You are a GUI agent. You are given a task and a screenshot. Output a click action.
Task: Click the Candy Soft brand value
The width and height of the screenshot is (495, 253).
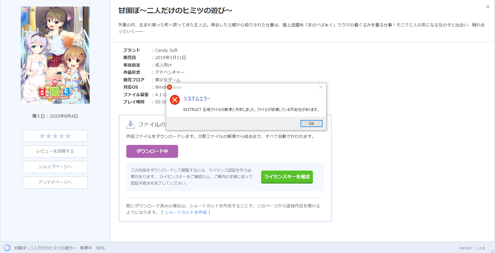click(x=166, y=50)
